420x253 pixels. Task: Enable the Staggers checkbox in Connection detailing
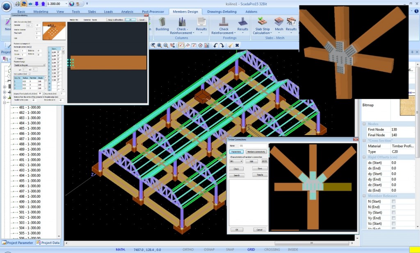pos(16,59)
